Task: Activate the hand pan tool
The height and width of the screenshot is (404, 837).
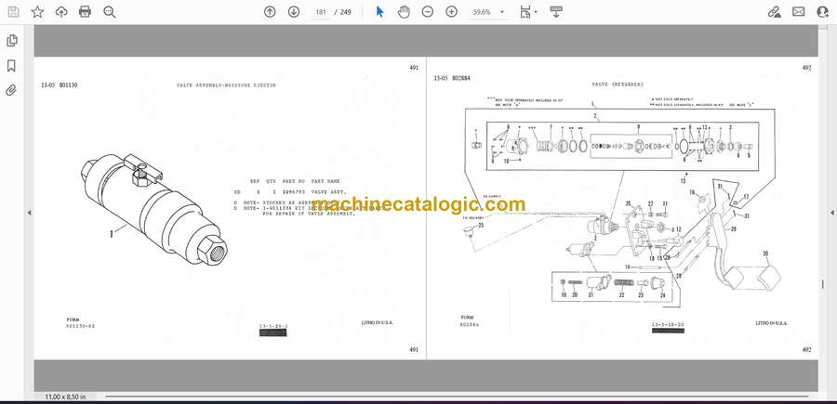Action: pyautogui.click(x=404, y=12)
